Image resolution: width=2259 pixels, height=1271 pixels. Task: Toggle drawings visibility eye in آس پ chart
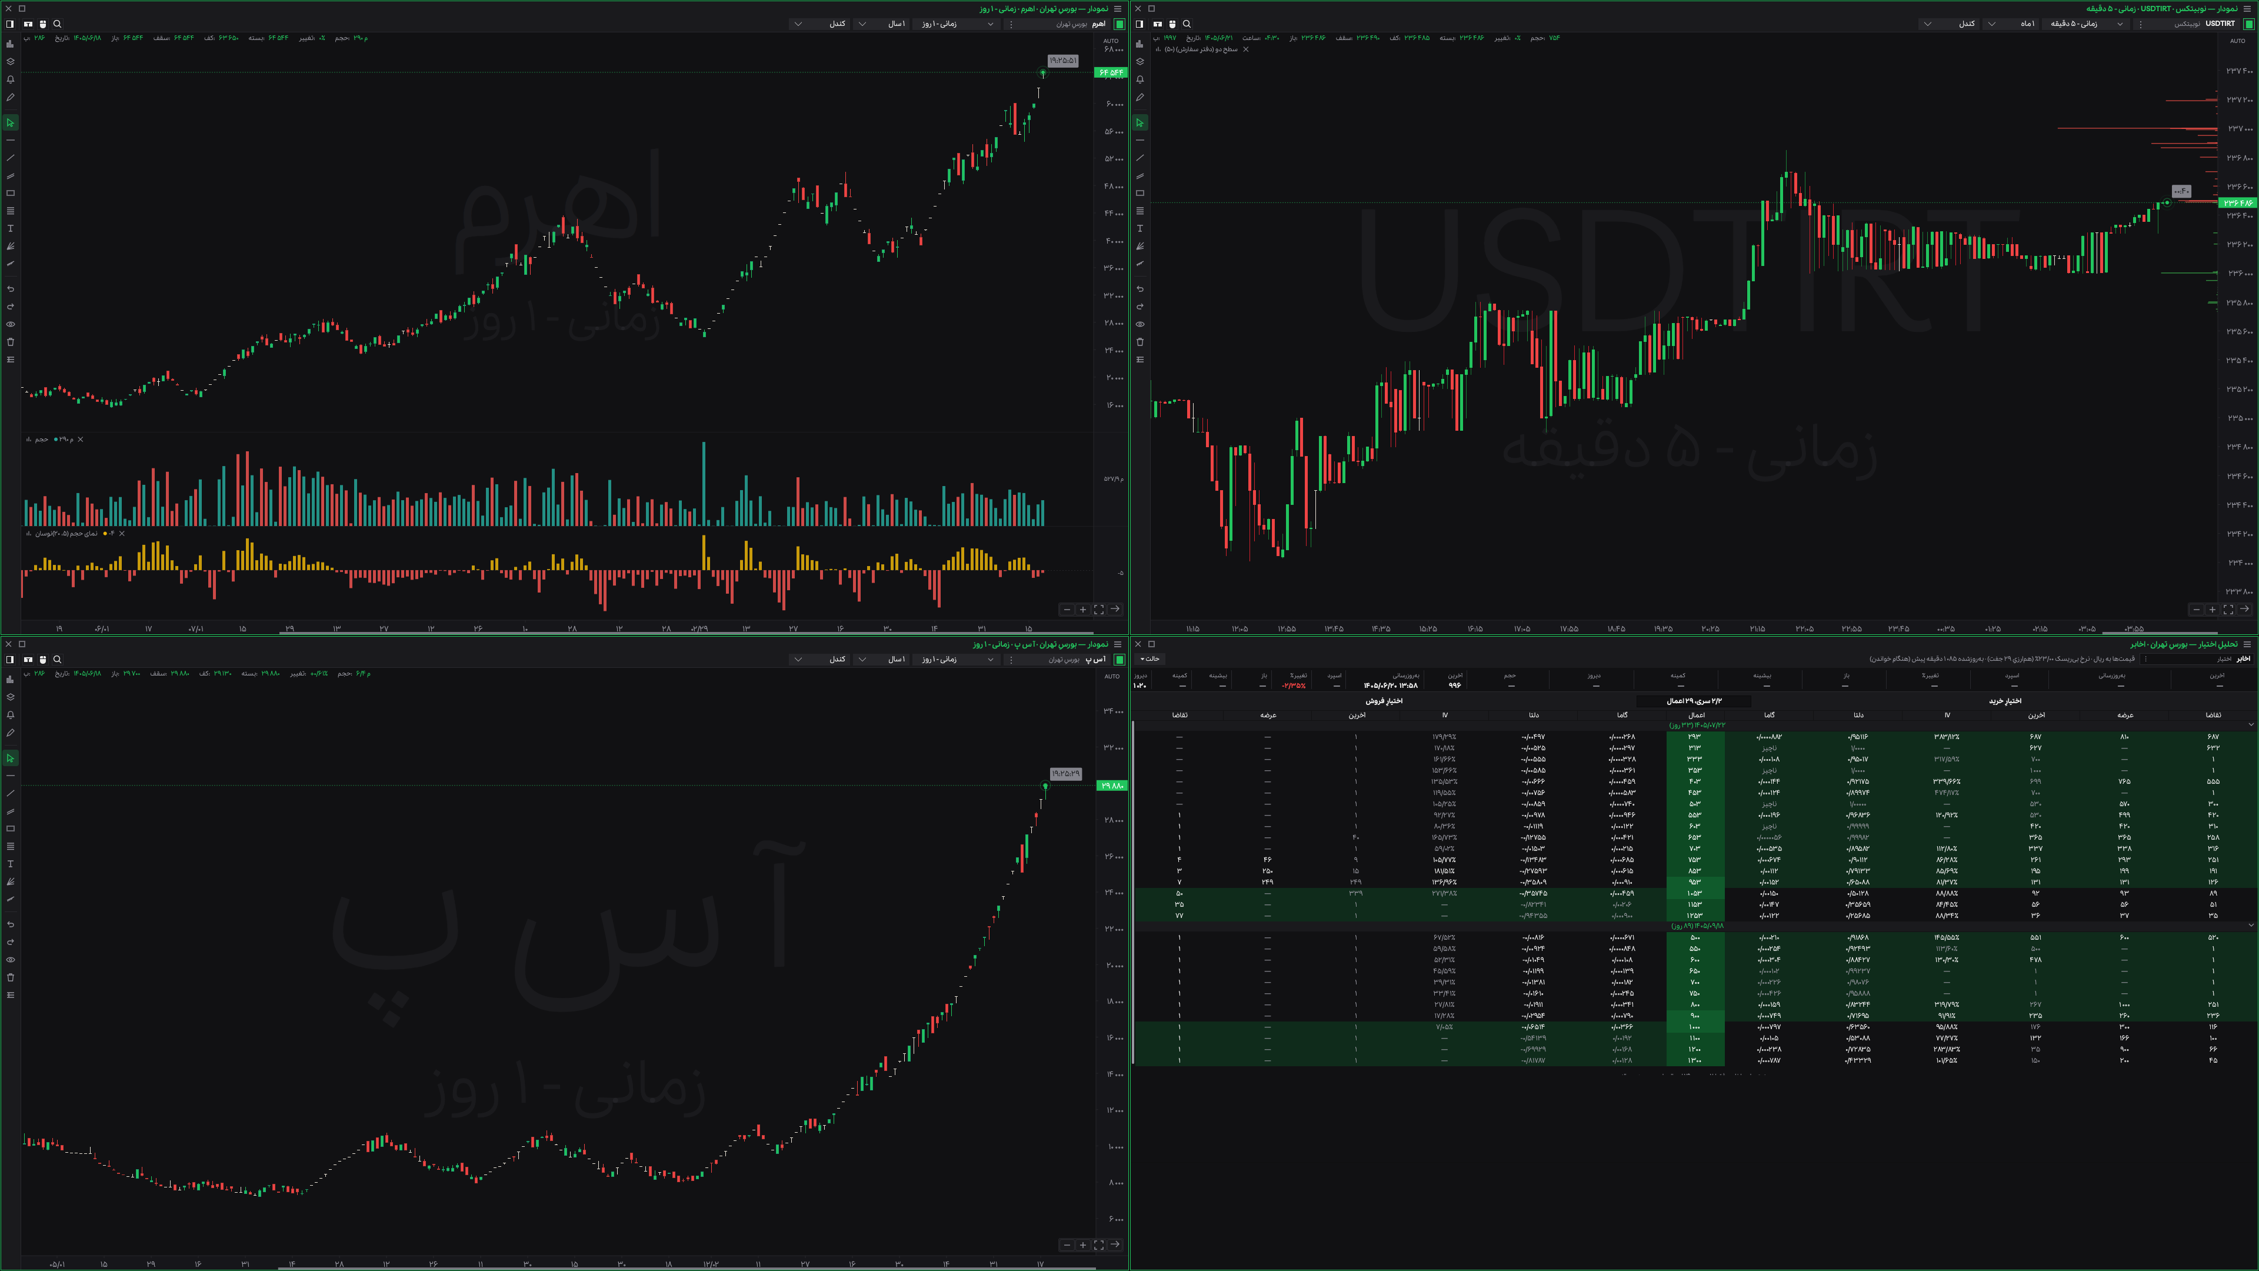click(x=11, y=960)
